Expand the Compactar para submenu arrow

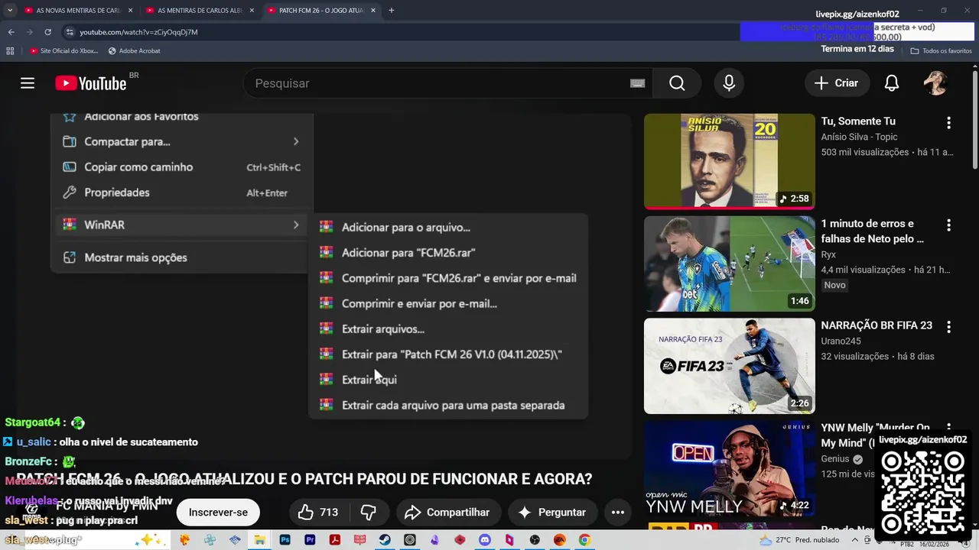pyautogui.click(x=296, y=141)
